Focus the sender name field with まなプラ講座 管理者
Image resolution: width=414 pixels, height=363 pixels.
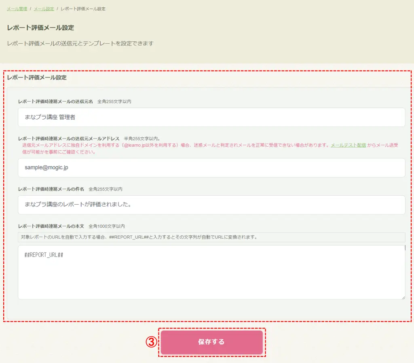pyautogui.click(x=211, y=117)
